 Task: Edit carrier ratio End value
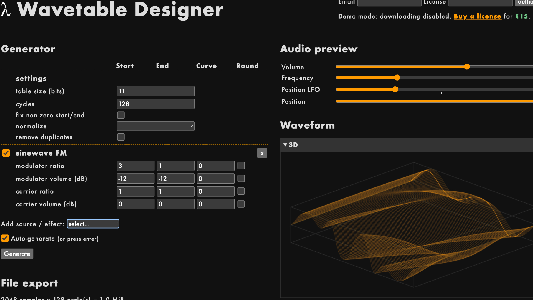[175, 191]
